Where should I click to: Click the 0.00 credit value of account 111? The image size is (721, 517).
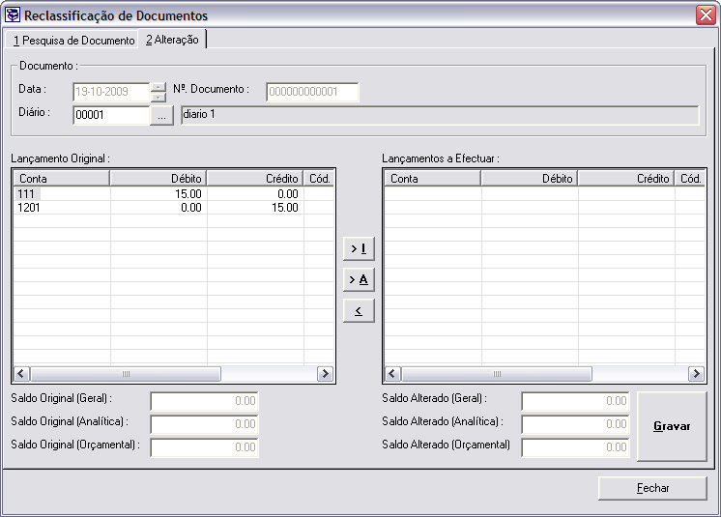tap(288, 194)
